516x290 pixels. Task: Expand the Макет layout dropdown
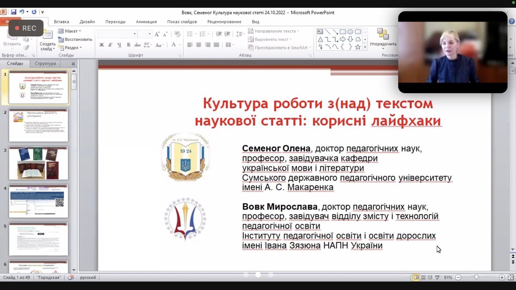coord(70,31)
